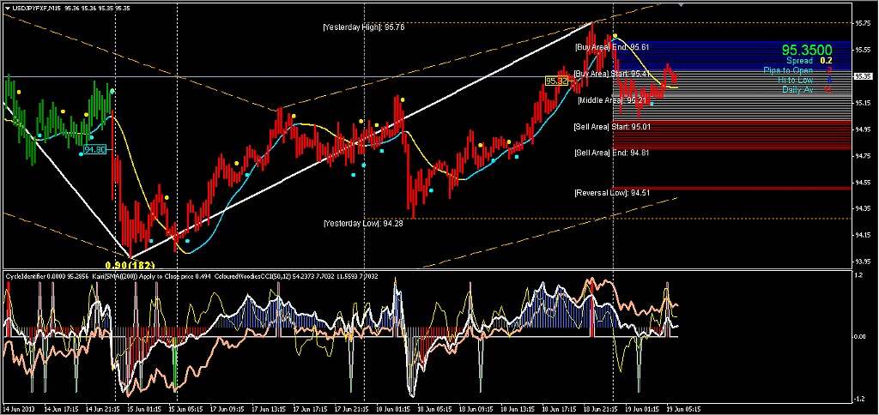Click the 15 Jun 05:15 time label
Screen dimensions: 879x415
pos(186,409)
